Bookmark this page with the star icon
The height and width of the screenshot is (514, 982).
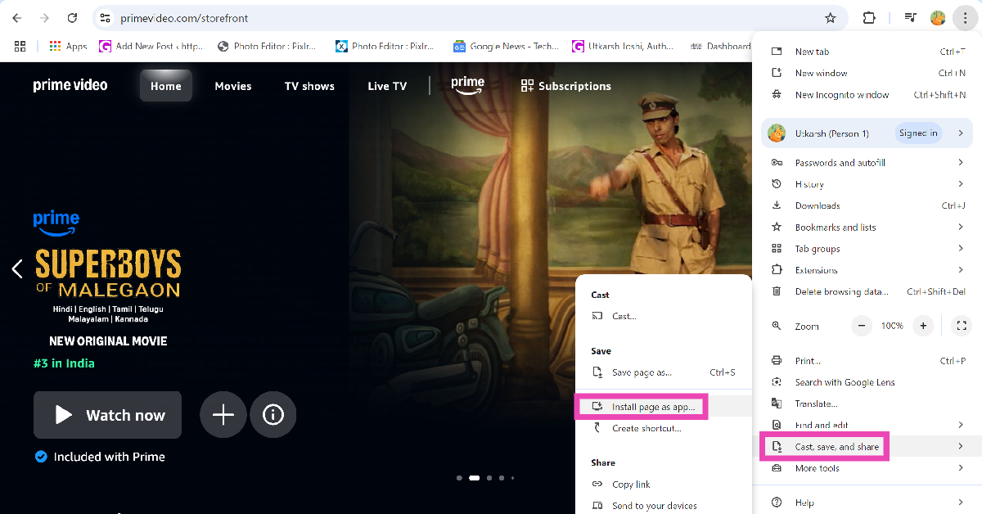click(x=830, y=18)
